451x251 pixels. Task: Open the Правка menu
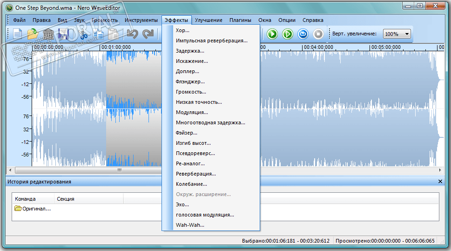pos(41,20)
